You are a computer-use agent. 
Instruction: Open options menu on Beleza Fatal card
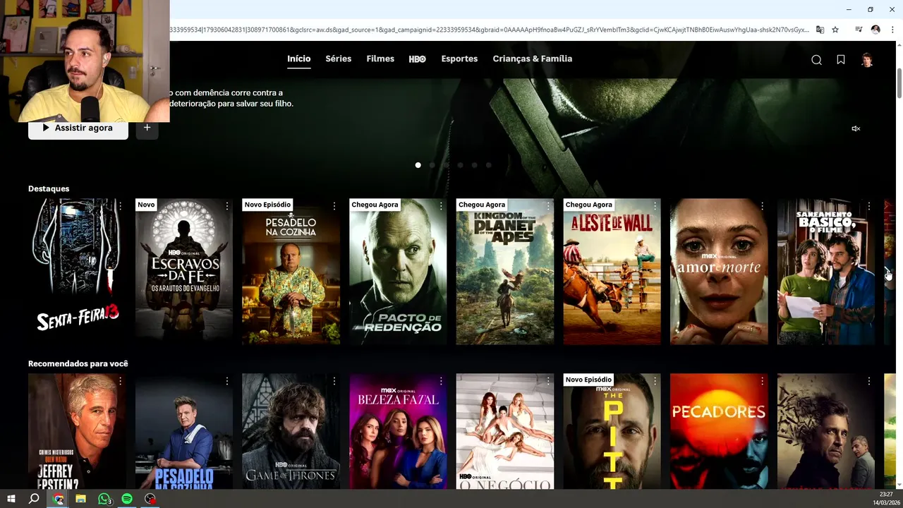point(441,381)
